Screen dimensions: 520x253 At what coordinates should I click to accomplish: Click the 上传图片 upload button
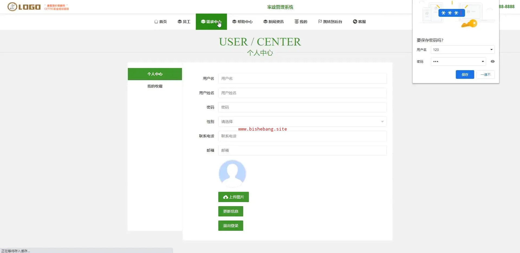pos(233,197)
